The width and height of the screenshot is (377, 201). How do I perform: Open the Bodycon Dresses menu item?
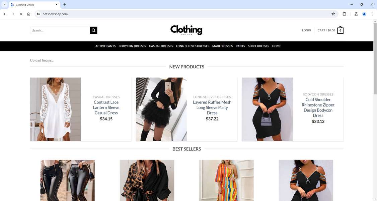(x=132, y=46)
